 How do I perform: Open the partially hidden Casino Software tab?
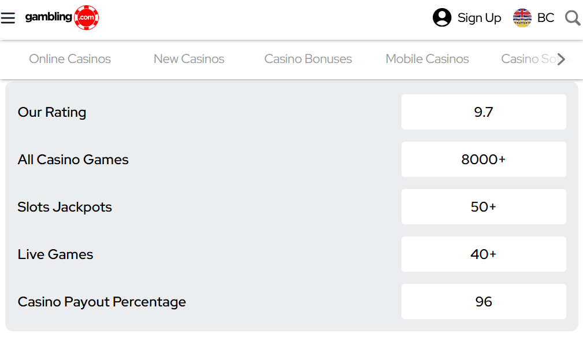pos(527,59)
